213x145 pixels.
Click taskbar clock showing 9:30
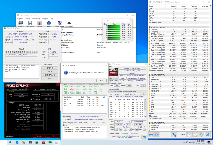pyautogui.click(x=200, y=142)
